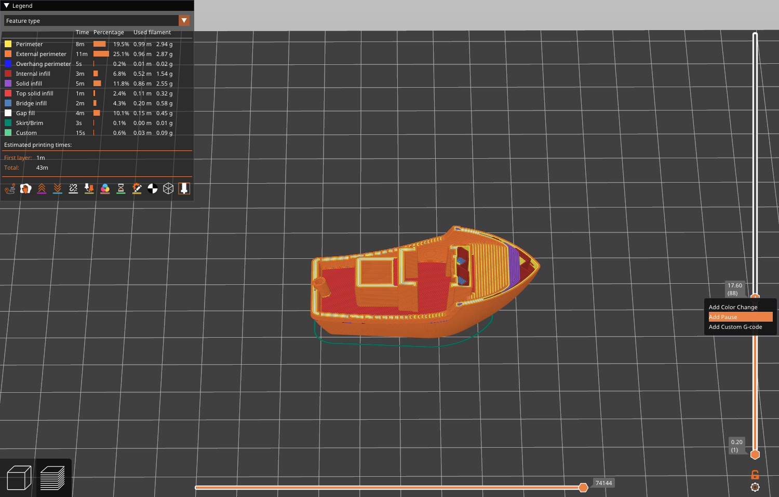Viewport: 779px width, 497px height.
Task: Collapse the Legend panel triangle
Action: click(6, 6)
